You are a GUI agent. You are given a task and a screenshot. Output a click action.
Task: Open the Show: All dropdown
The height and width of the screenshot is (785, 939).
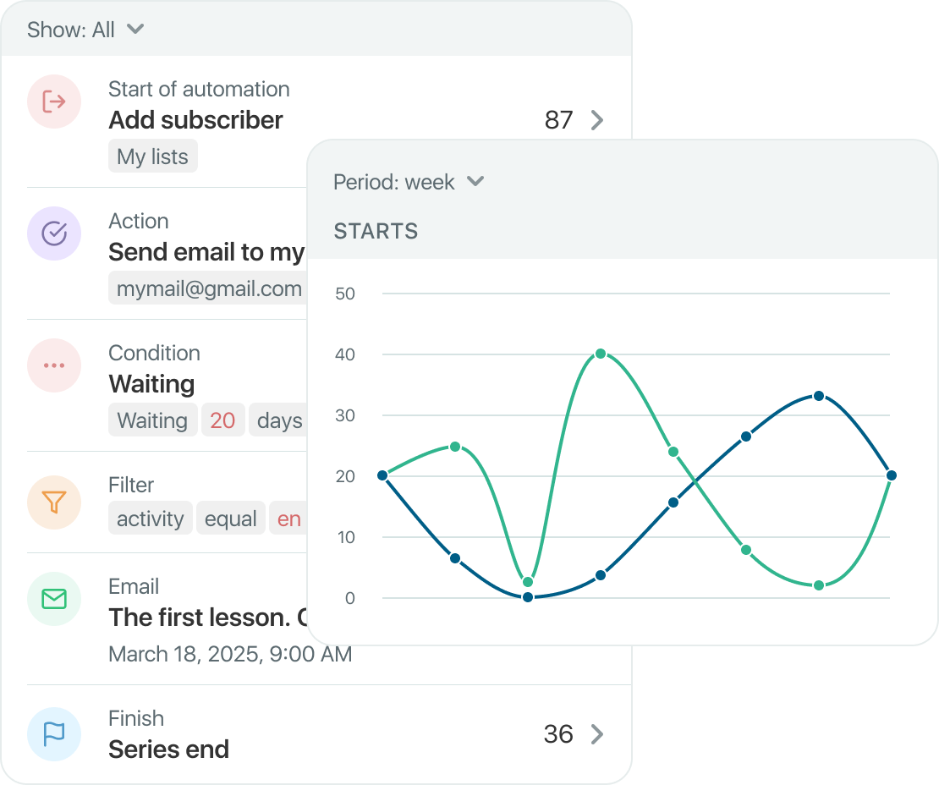85,30
